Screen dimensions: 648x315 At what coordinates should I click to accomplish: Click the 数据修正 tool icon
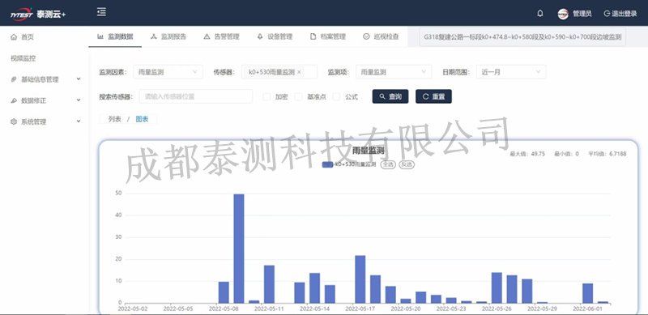(14, 100)
